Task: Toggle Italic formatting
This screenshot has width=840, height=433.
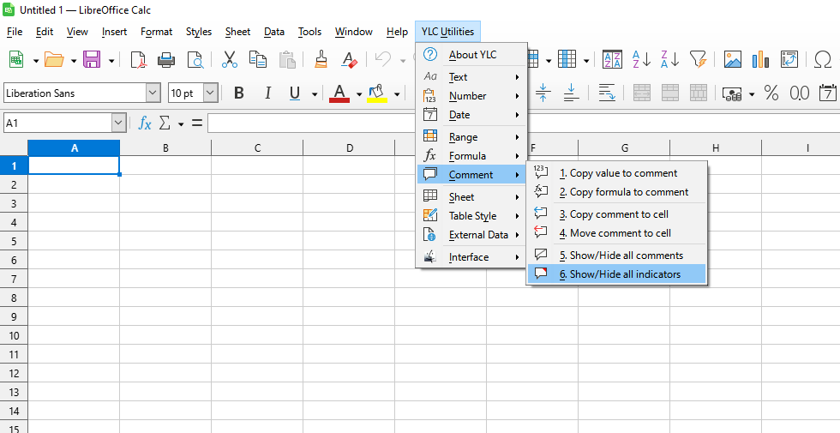Action: pyautogui.click(x=267, y=93)
